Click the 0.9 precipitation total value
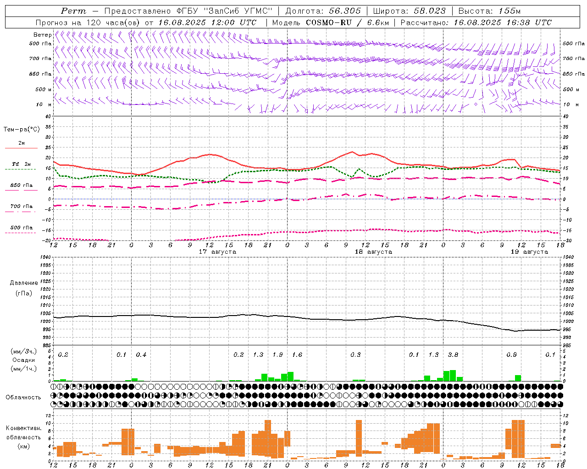The image size is (587, 469). coord(511,355)
